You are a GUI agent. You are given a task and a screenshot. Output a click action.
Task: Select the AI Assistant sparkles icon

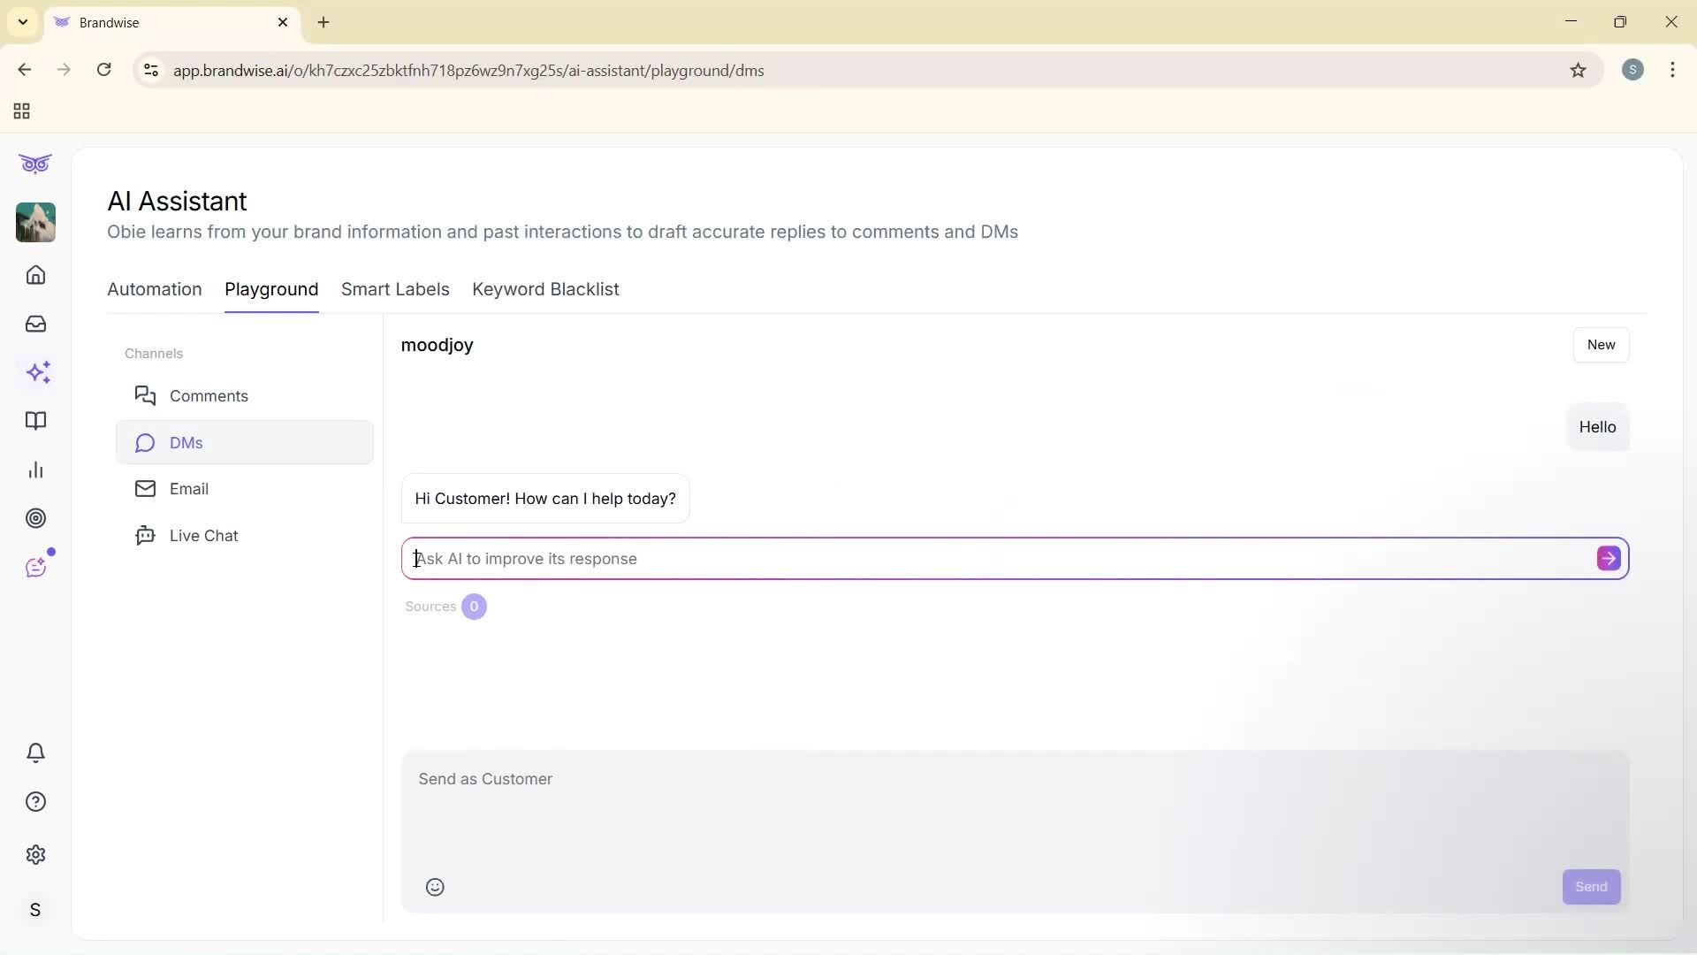[x=37, y=372]
